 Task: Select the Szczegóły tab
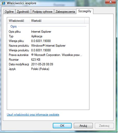coord(85,11)
